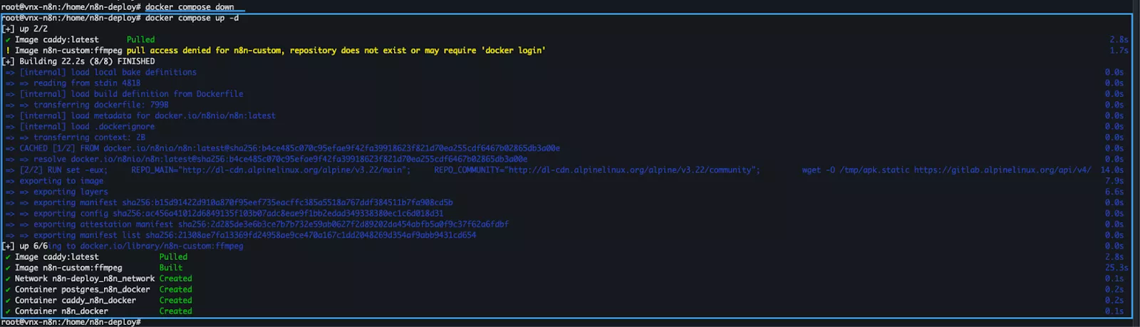The height and width of the screenshot is (327, 1140).
Task: Click the checkmark next to Container postgres_n8n_docker
Action: [8, 289]
